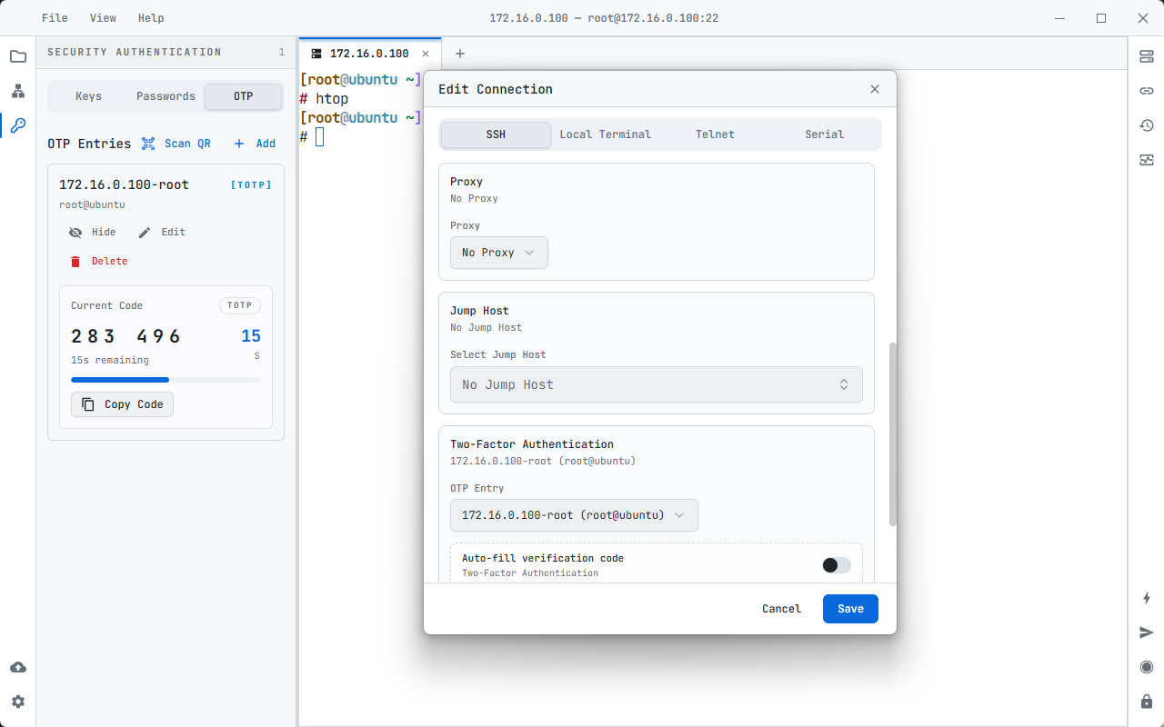Click the lock icon in the right sidebar
This screenshot has height=727, width=1164.
click(1147, 702)
